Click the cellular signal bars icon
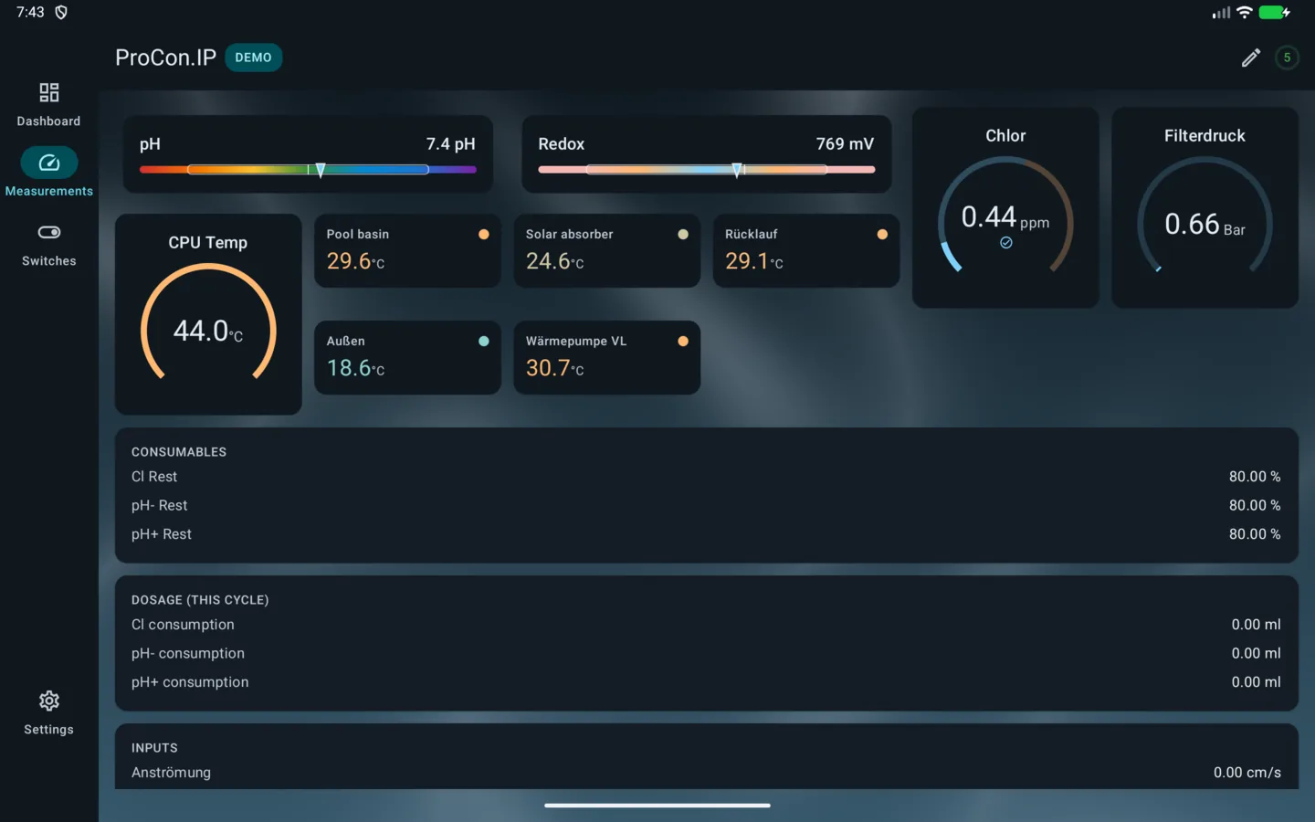This screenshot has width=1315, height=822. [x=1221, y=13]
